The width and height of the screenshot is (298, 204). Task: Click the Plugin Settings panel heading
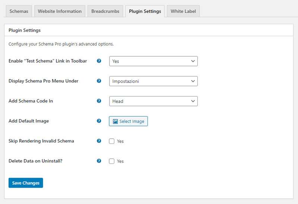25,30
